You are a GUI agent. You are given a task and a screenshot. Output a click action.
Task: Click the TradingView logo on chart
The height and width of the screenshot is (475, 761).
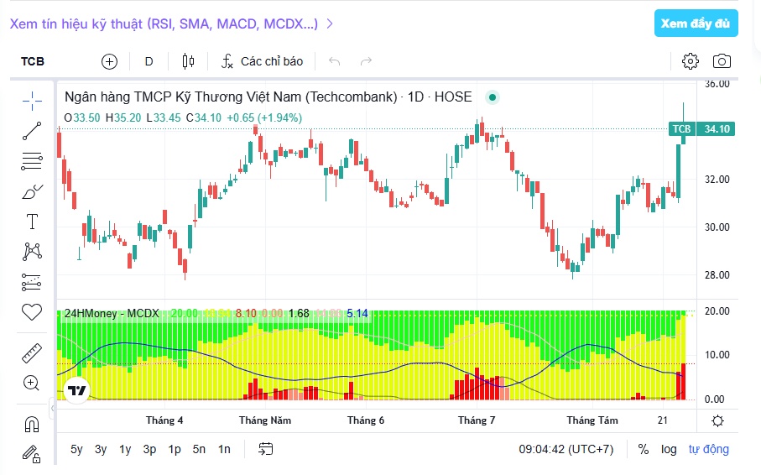coord(76,390)
